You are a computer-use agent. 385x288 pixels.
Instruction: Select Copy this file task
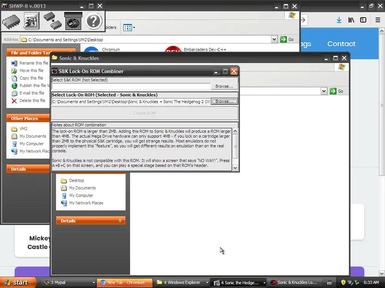(31, 78)
